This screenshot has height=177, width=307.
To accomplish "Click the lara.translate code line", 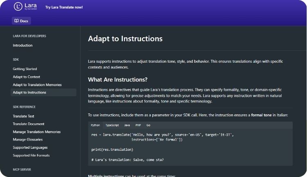I will (x=163, y=135).
